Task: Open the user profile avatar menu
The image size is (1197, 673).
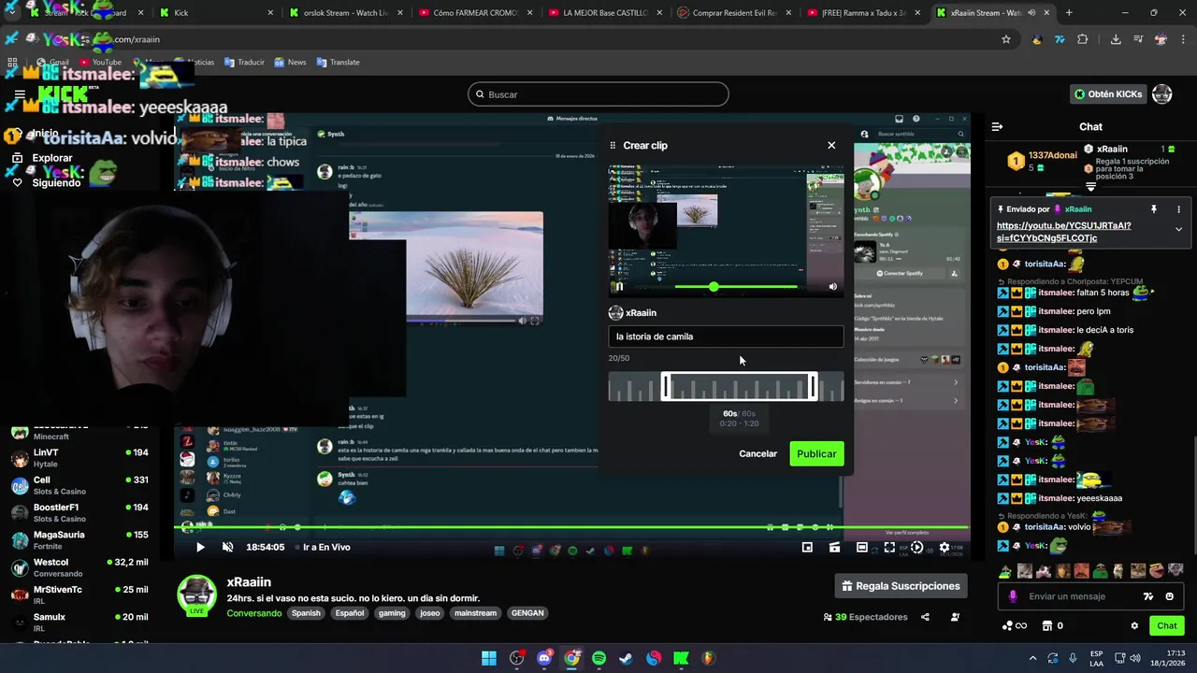Action: pyautogui.click(x=1162, y=94)
